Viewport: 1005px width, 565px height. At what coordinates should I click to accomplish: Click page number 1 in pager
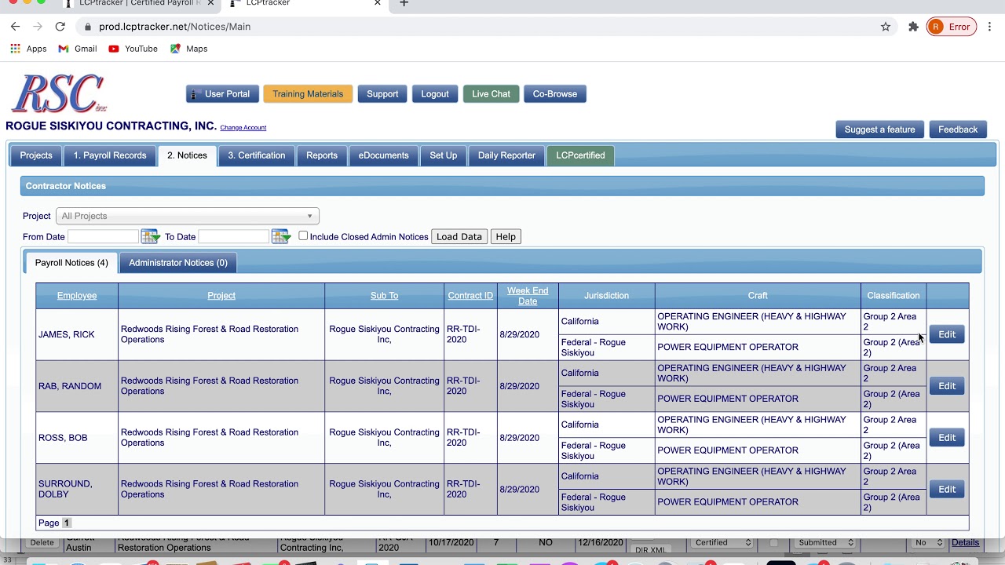[x=67, y=523]
